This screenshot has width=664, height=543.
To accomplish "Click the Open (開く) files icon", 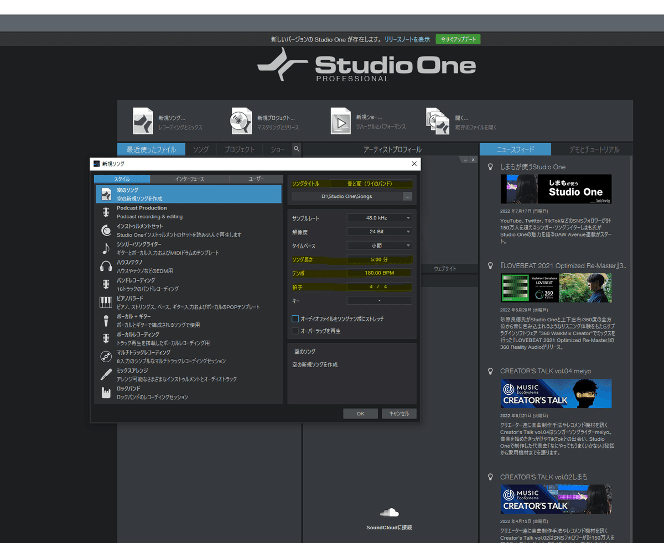I will click(x=438, y=121).
